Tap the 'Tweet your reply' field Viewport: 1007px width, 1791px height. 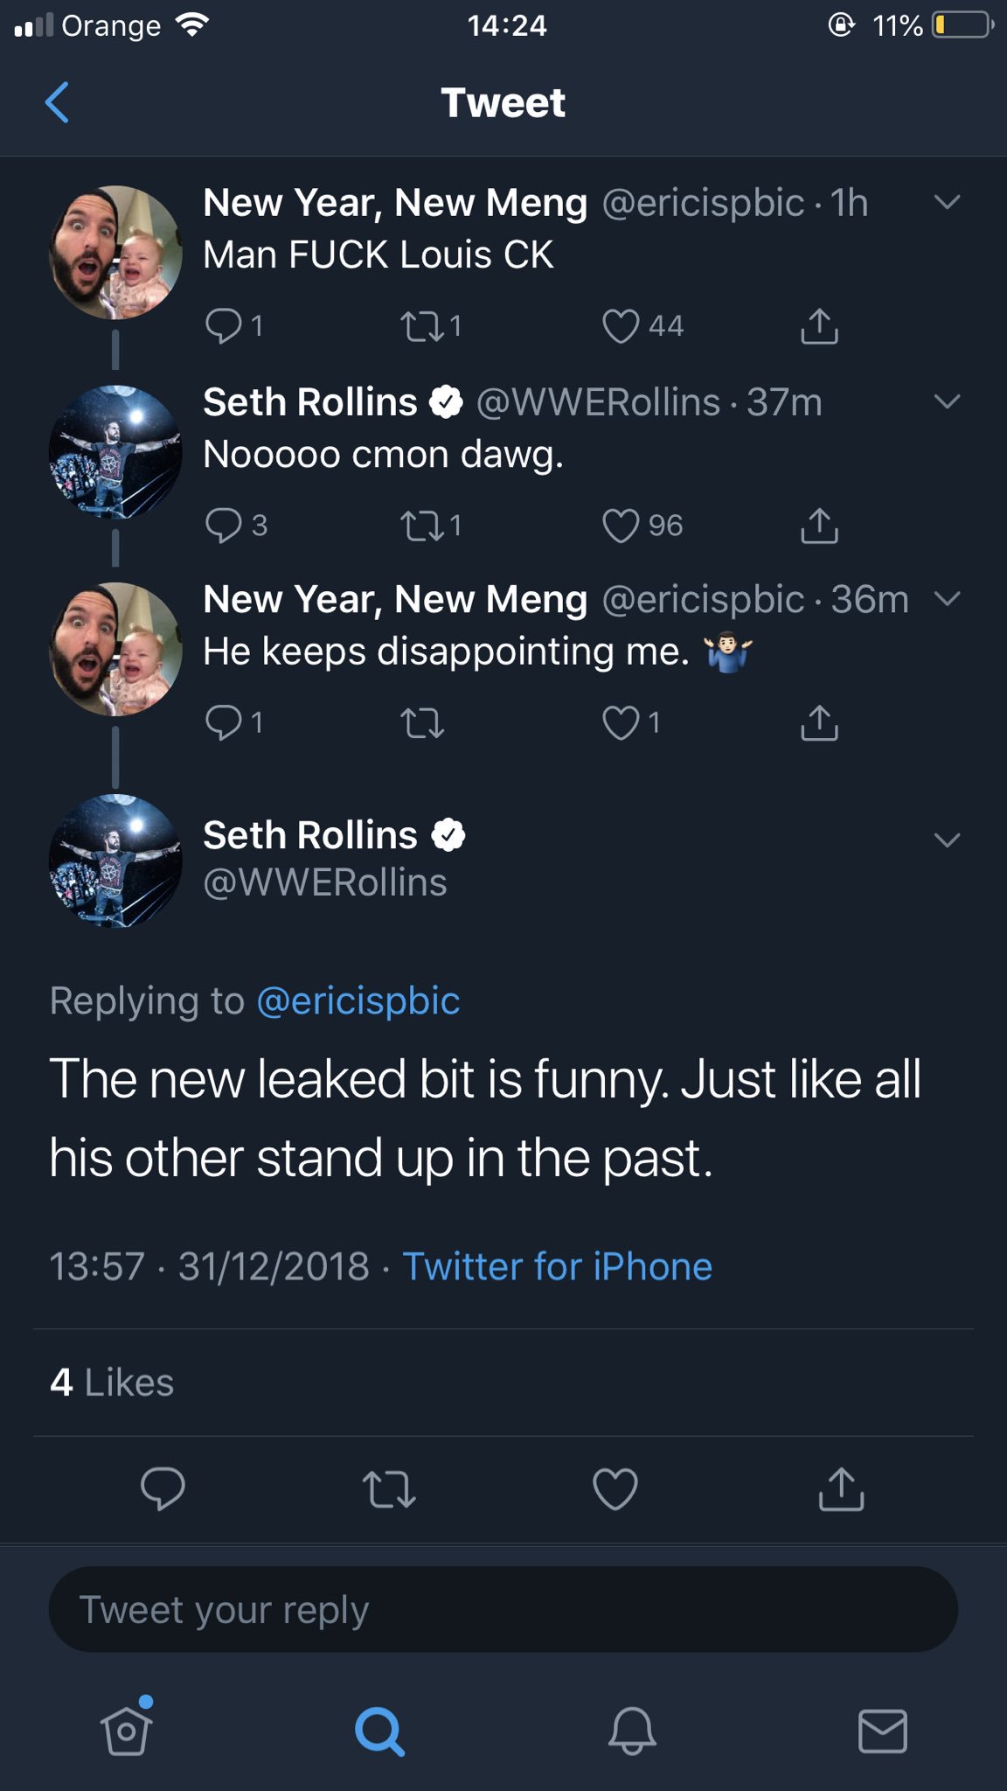tap(503, 1609)
